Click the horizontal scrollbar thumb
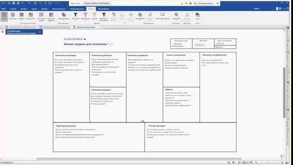The image size is (293, 165). 139,159
